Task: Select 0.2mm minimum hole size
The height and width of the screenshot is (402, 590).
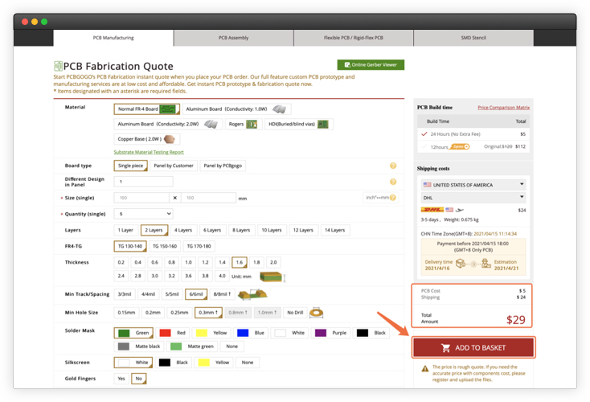Action: tap(153, 313)
